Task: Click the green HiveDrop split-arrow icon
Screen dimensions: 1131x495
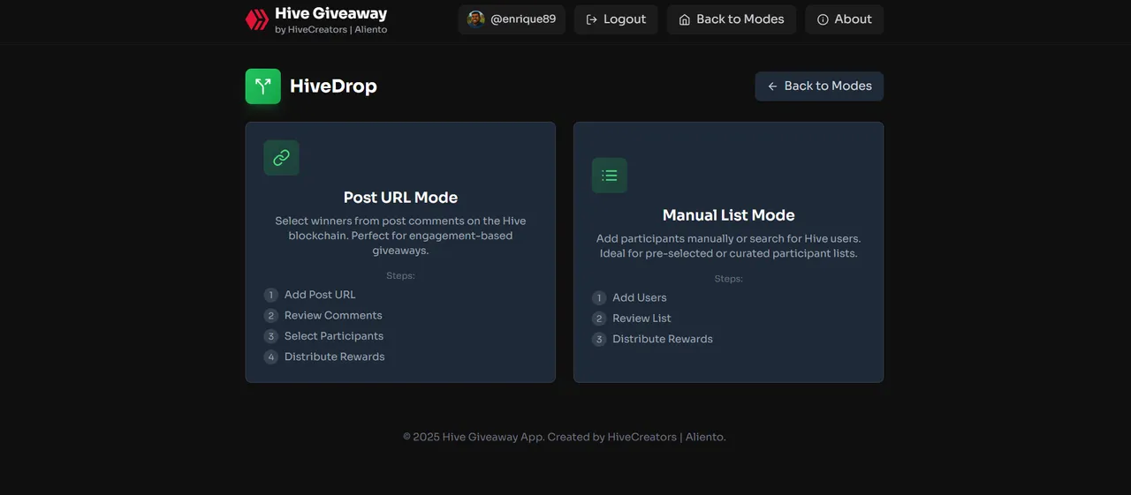Action: point(263,86)
